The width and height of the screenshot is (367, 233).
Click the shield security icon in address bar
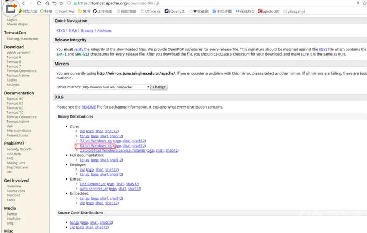click(69, 3)
